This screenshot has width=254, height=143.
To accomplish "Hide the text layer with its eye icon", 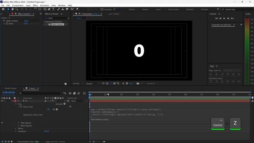I will point(2,101).
